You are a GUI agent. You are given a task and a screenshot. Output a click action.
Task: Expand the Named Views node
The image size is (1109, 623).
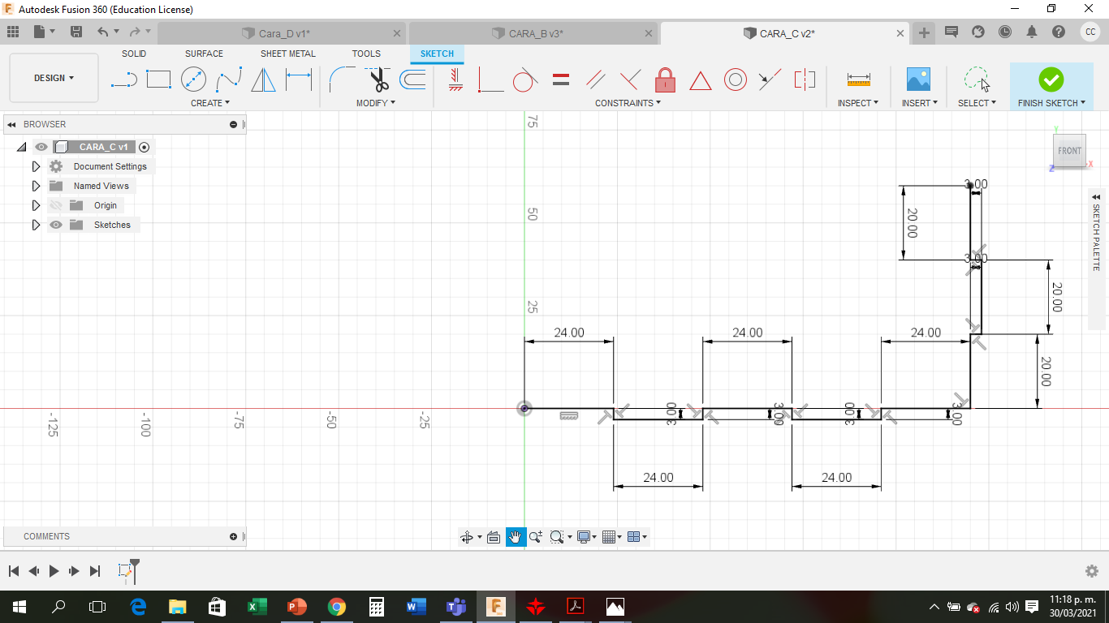click(36, 186)
